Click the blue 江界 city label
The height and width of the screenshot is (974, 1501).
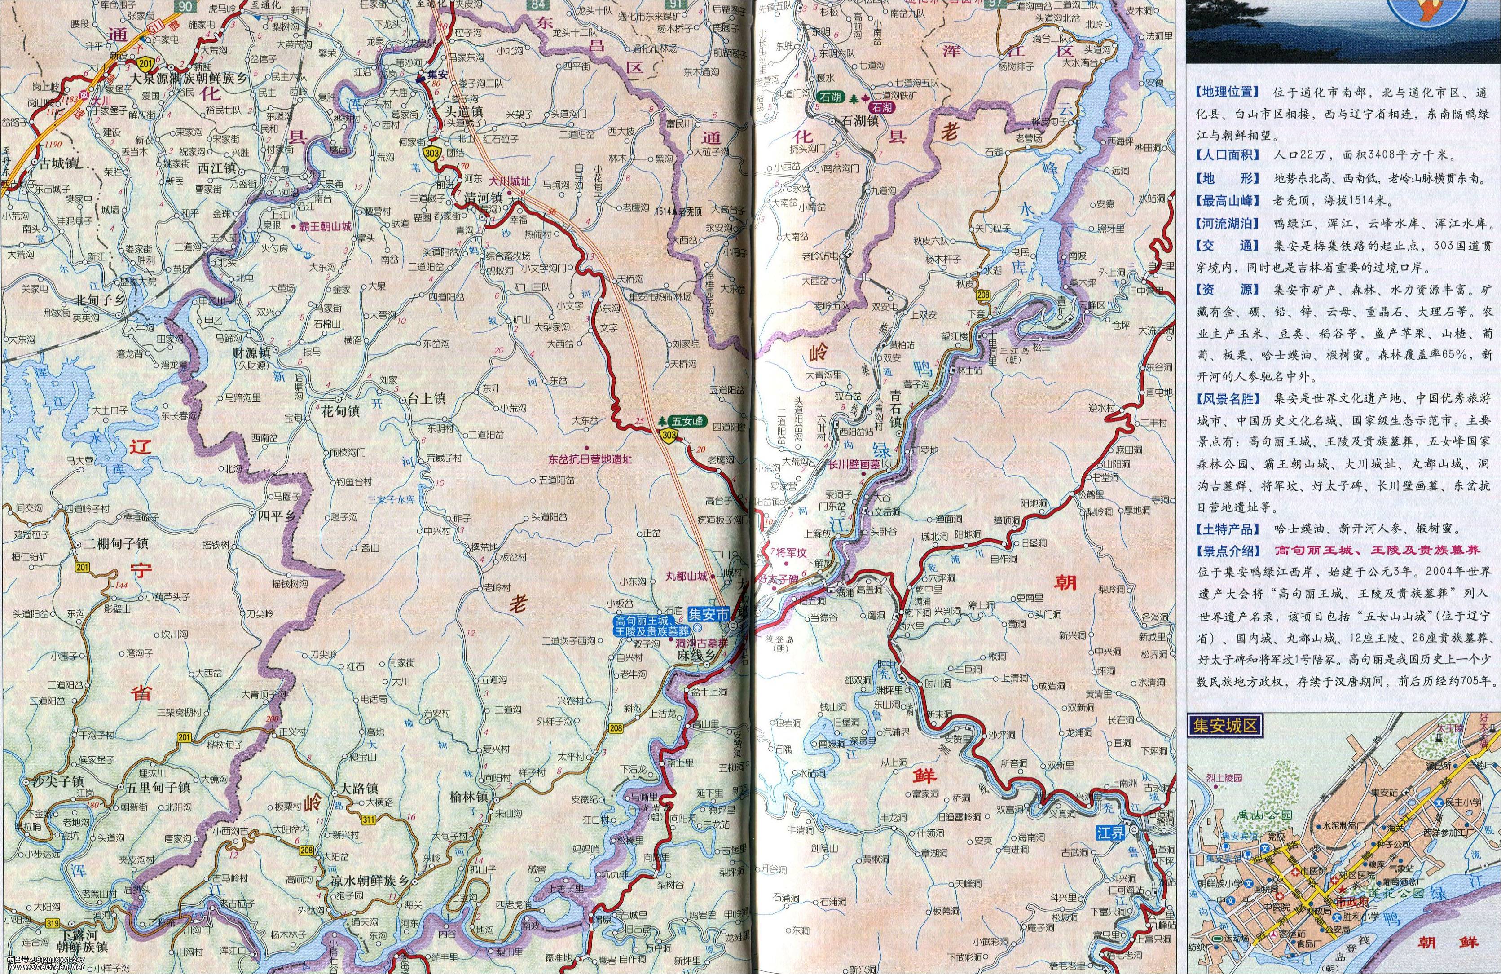(x=1110, y=833)
